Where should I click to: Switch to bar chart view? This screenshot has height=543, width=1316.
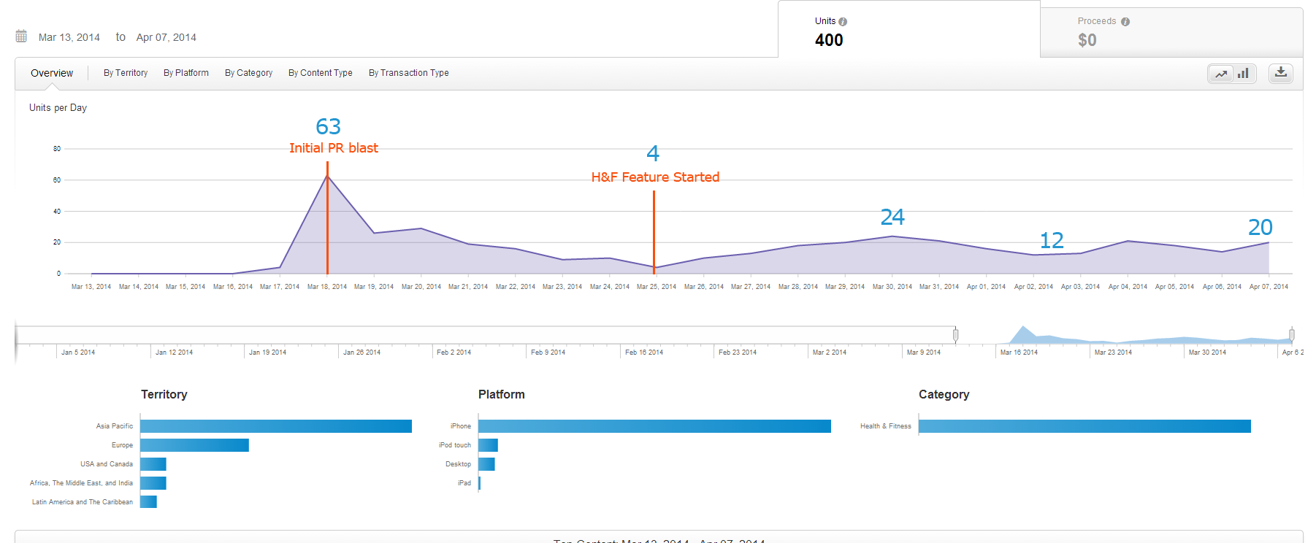[x=1243, y=74]
